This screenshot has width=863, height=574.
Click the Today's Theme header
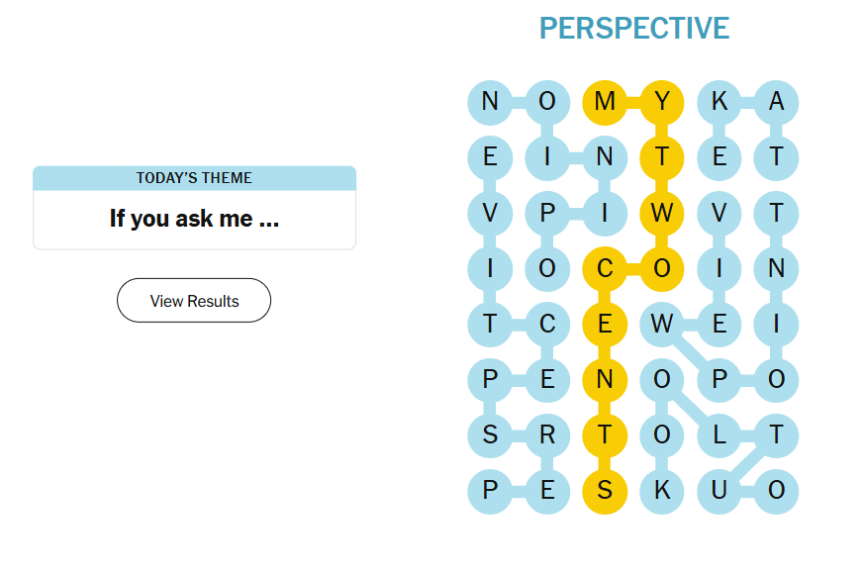[194, 178]
